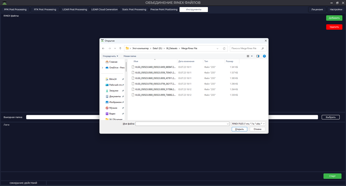346x186 pixels.
Task: Go up one folder level with up arrow
Action: click(x=120, y=48)
